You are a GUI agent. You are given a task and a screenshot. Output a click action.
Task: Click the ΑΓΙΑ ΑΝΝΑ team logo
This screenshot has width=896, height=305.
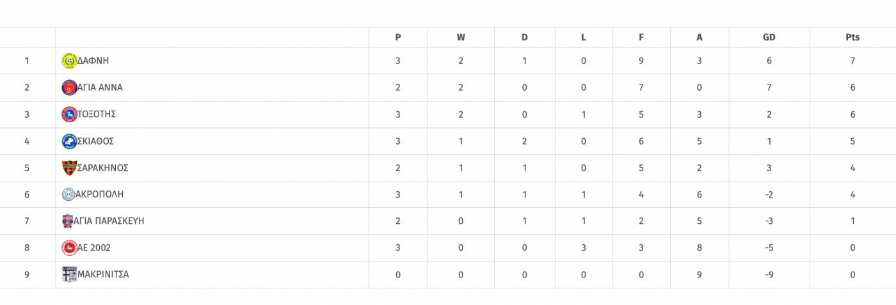pyautogui.click(x=69, y=88)
